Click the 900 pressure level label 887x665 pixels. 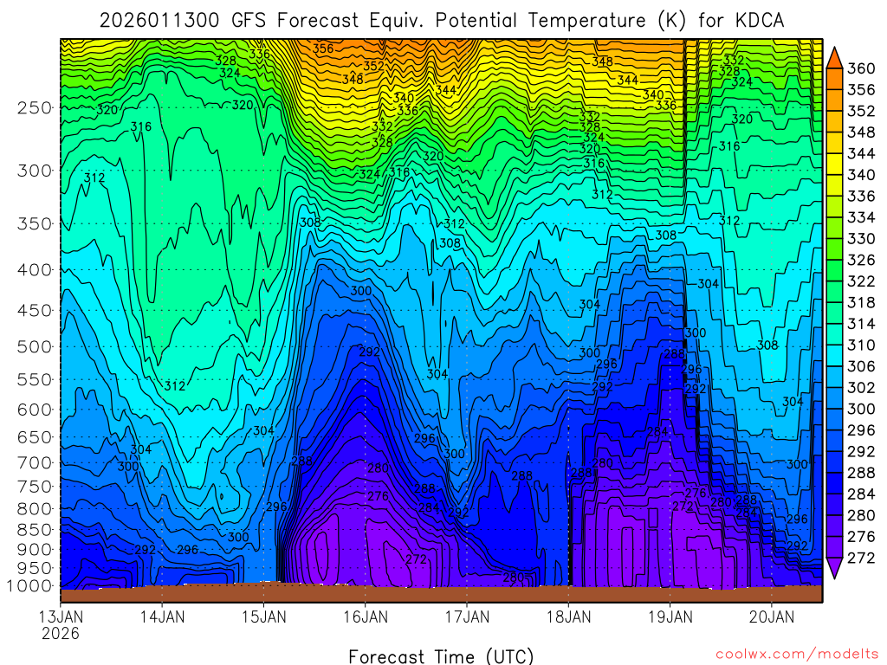pyautogui.click(x=35, y=549)
